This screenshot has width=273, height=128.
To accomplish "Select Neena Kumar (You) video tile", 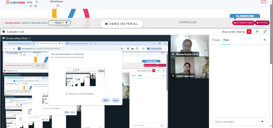I will [190, 46].
